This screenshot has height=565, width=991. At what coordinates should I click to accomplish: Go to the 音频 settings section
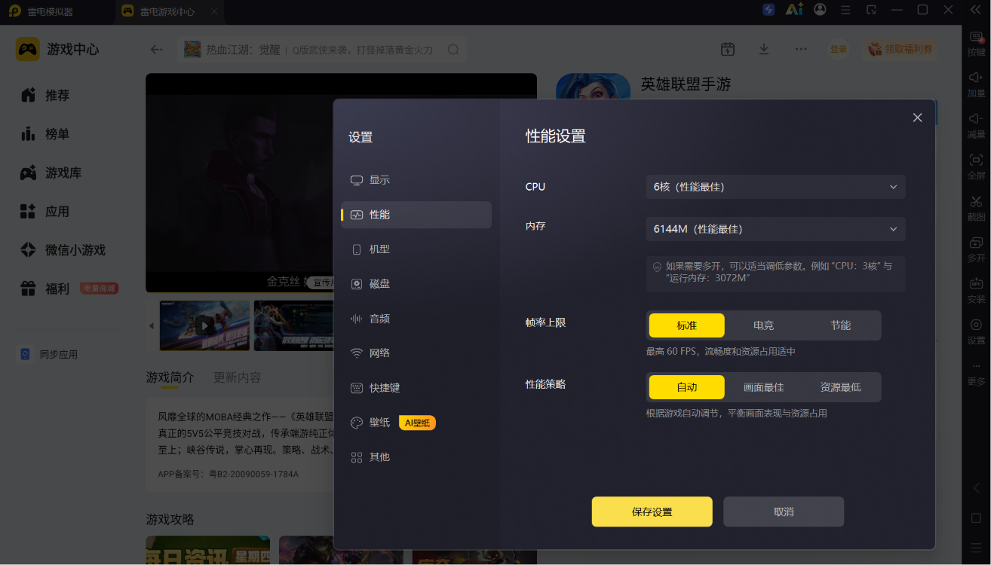[x=416, y=319]
